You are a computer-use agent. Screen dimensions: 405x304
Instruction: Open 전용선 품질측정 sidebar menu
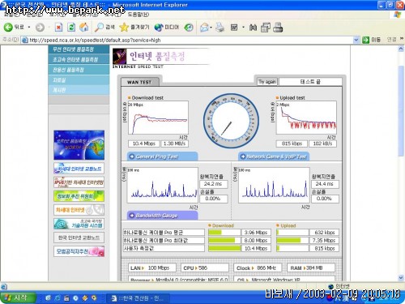[79, 70]
